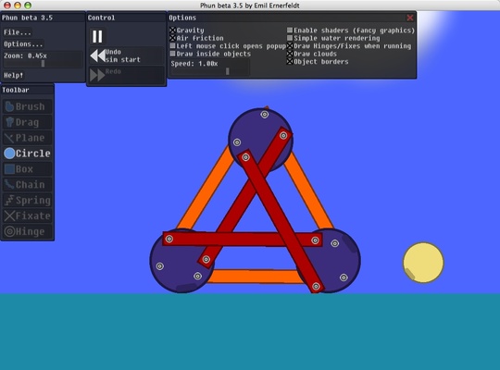Click the top purple wheel's top hinge
The width and height of the screenshot is (500, 370).
point(264,115)
